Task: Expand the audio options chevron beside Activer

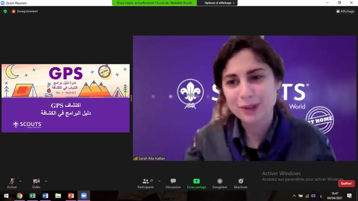Action: (21, 181)
